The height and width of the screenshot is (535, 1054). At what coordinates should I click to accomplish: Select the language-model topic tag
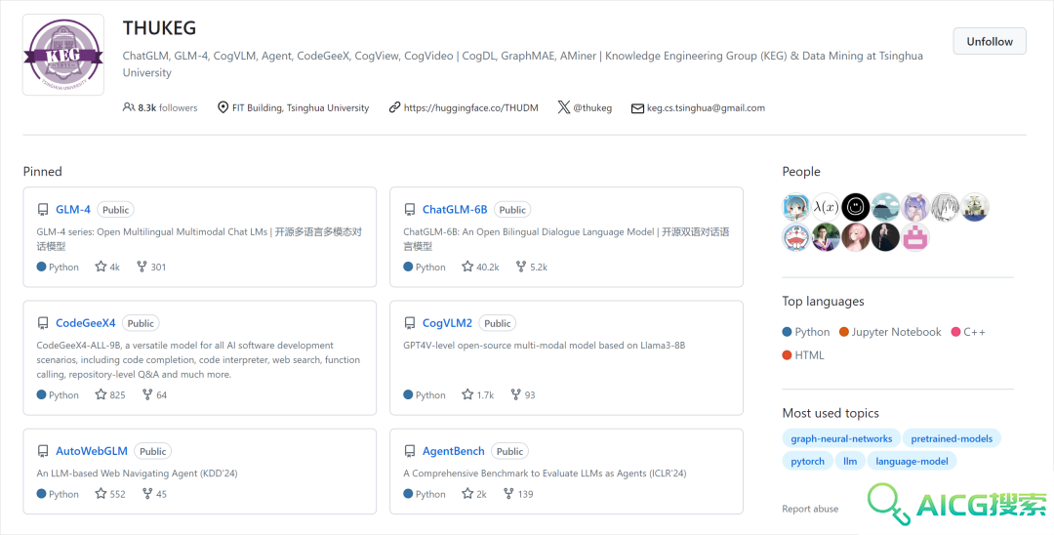(912, 461)
